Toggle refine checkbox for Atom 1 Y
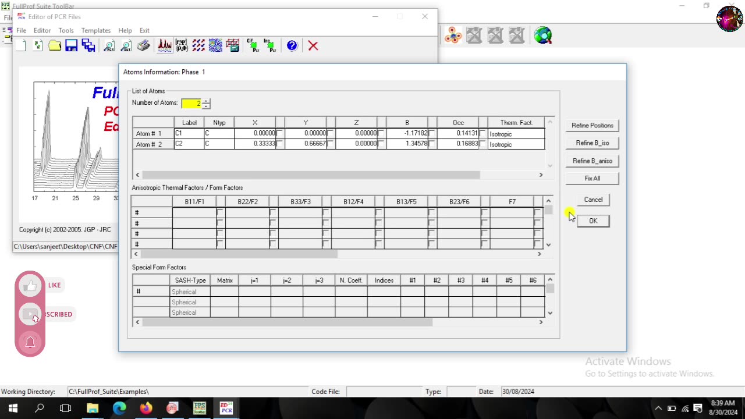Viewport: 745px width, 419px height. (331, 133)
